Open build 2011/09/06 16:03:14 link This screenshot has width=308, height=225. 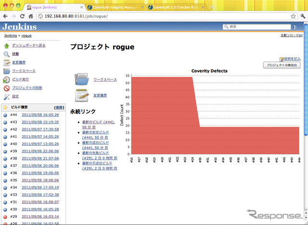coord(40,216)
